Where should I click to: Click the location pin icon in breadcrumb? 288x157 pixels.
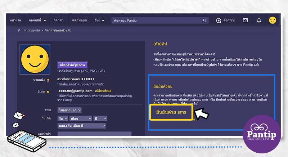19,30
